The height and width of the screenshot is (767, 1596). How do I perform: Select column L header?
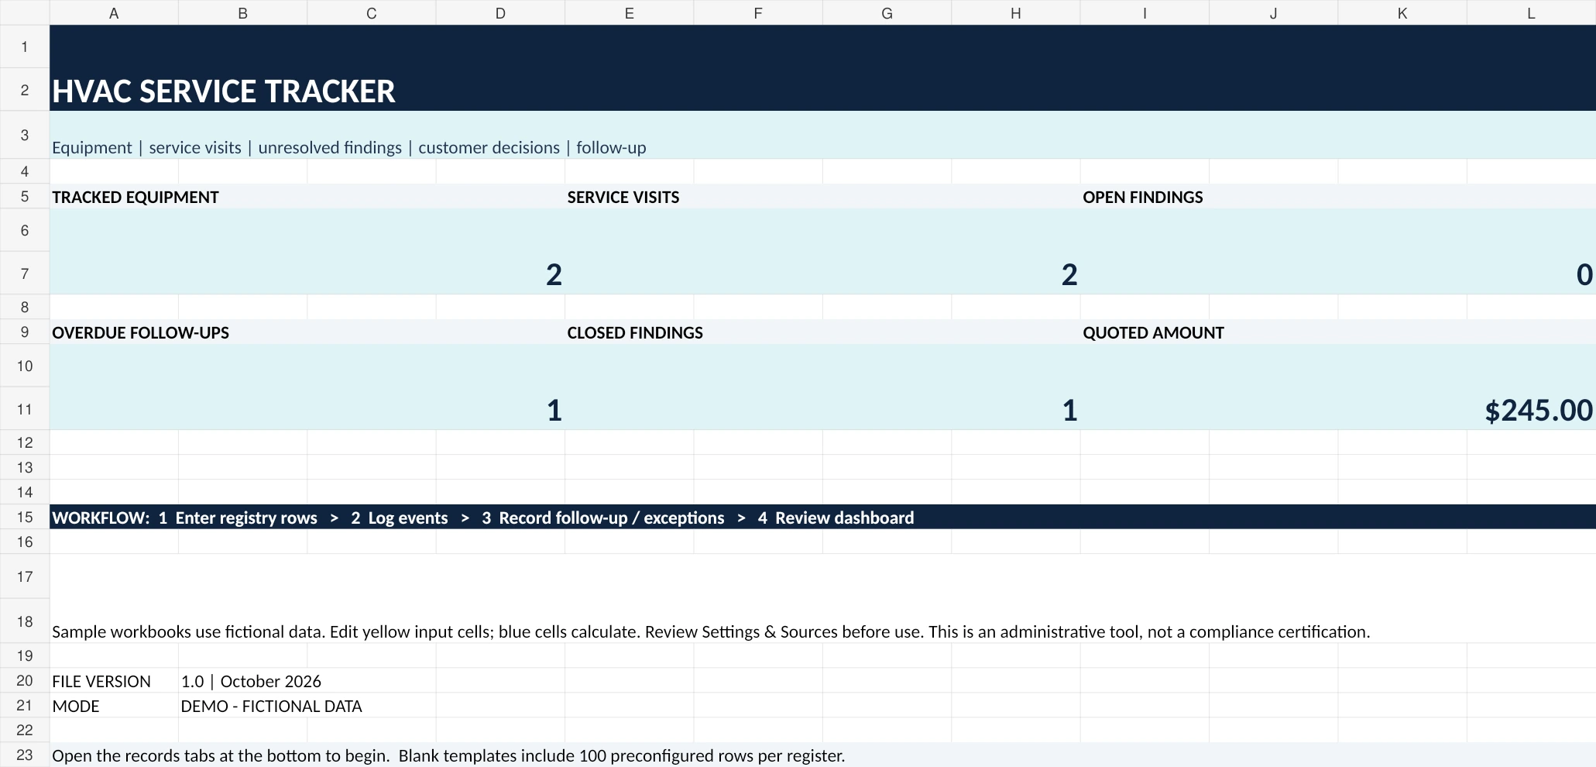[x=1531, y=12]
